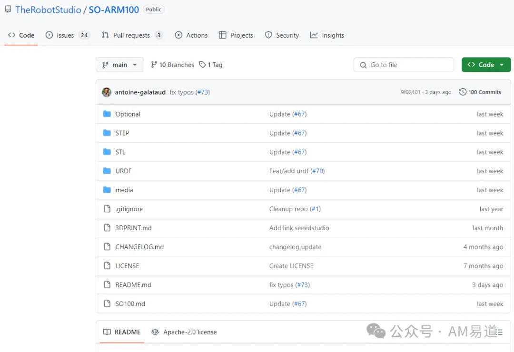Click the repository icon beside TheRobotStudio
The height and width of the screenshot is (352, 514).
(x=8, y=10)
